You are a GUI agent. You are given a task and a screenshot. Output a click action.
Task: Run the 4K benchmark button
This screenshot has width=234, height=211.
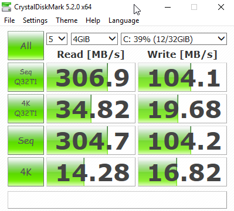(26, 172)
